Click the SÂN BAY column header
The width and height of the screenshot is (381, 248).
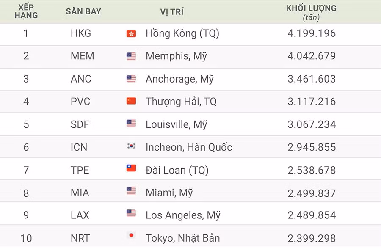(83, 11)
